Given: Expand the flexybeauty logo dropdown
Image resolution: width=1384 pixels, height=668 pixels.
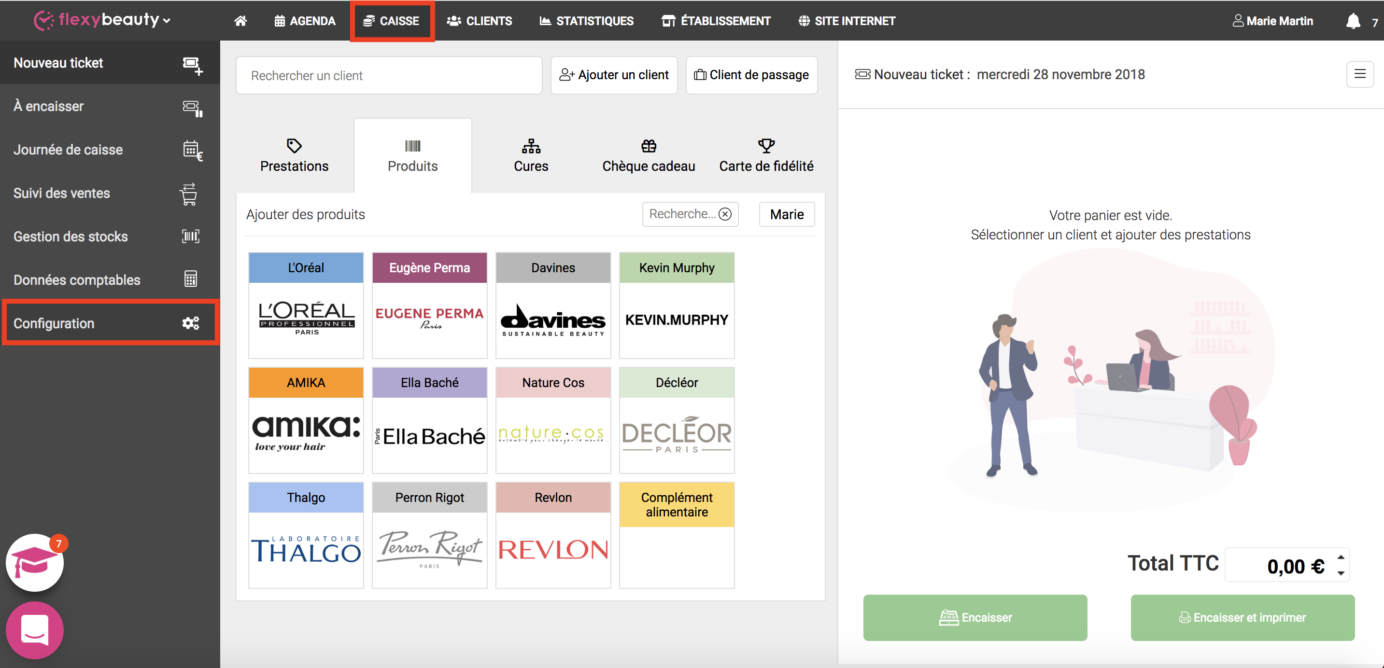Looking at the screenshot, I should point(167,21).
